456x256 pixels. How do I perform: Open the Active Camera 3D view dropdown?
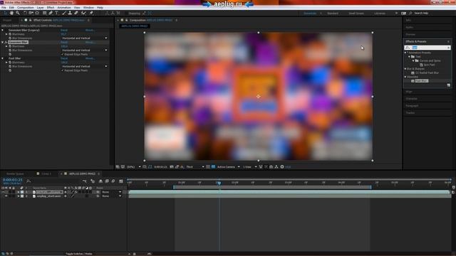pos(228,167)
